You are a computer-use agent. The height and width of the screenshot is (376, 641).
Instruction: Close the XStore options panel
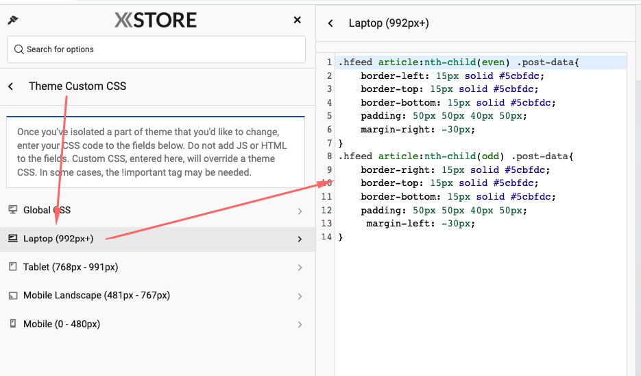click(x=298, y=20)
